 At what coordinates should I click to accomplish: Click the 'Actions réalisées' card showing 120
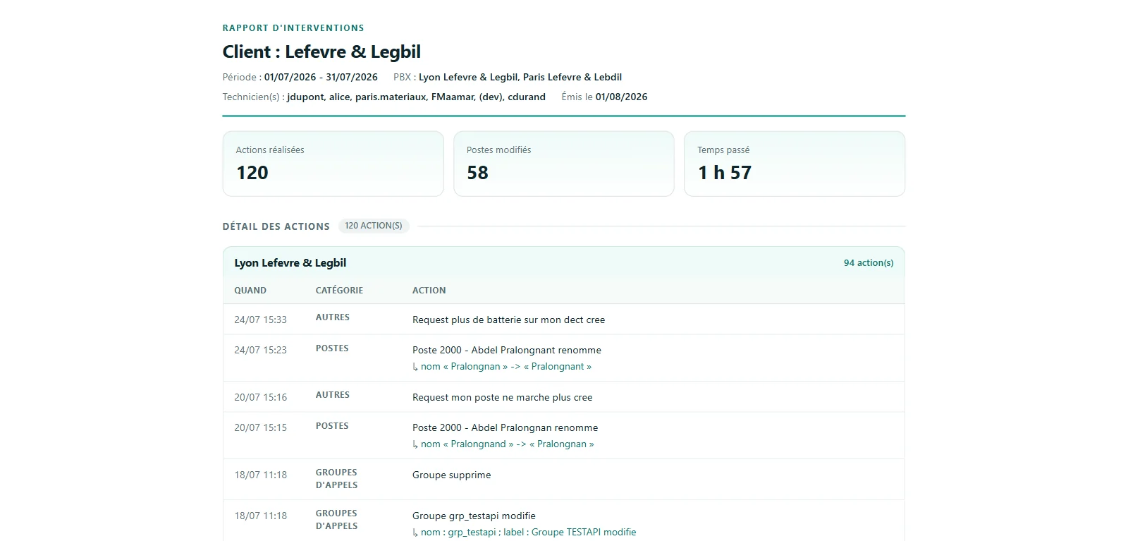[333, 164]
